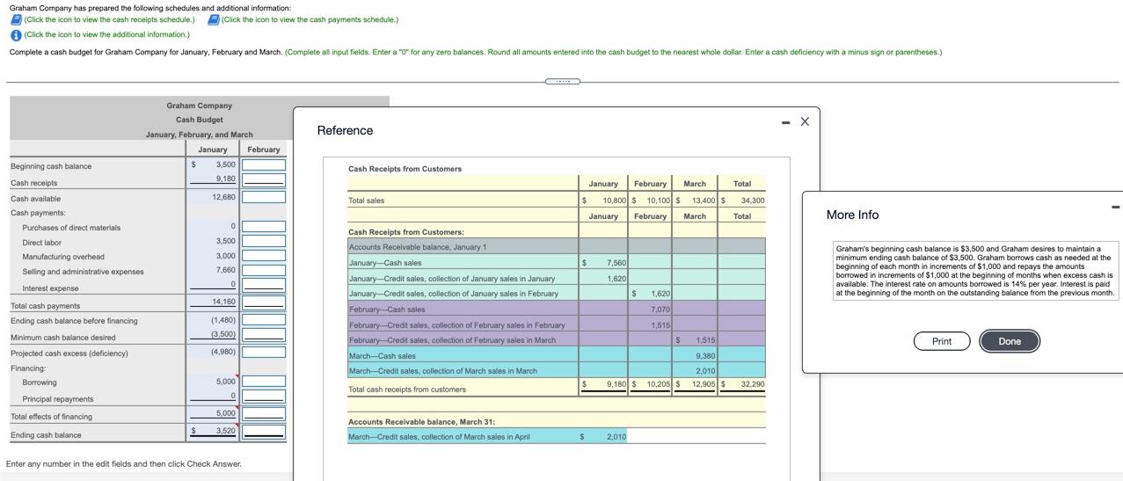Click the More Info dialog title
Viewport: 1123px width, 481px height.
pos(852,215)
